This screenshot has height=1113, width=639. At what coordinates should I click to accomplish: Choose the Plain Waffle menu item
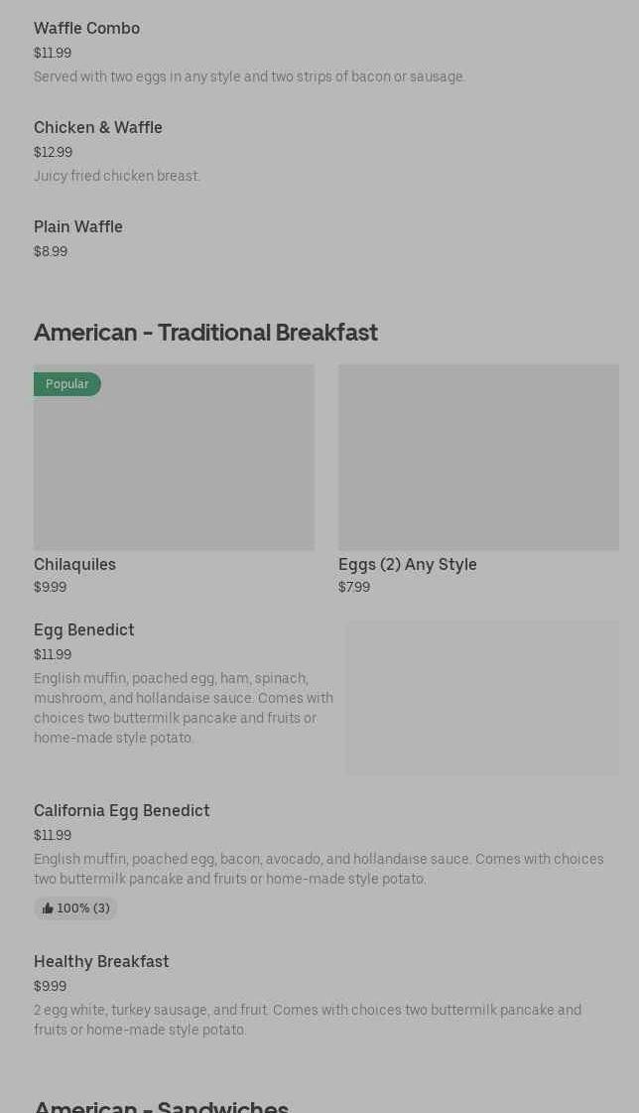(x=78, y=227)
